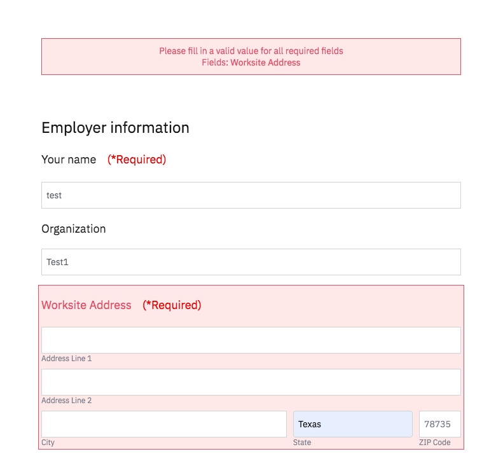This screenshot has height=468, width=503.
Task: Click the Worksite Address label text
Action: tap(86, 305)
